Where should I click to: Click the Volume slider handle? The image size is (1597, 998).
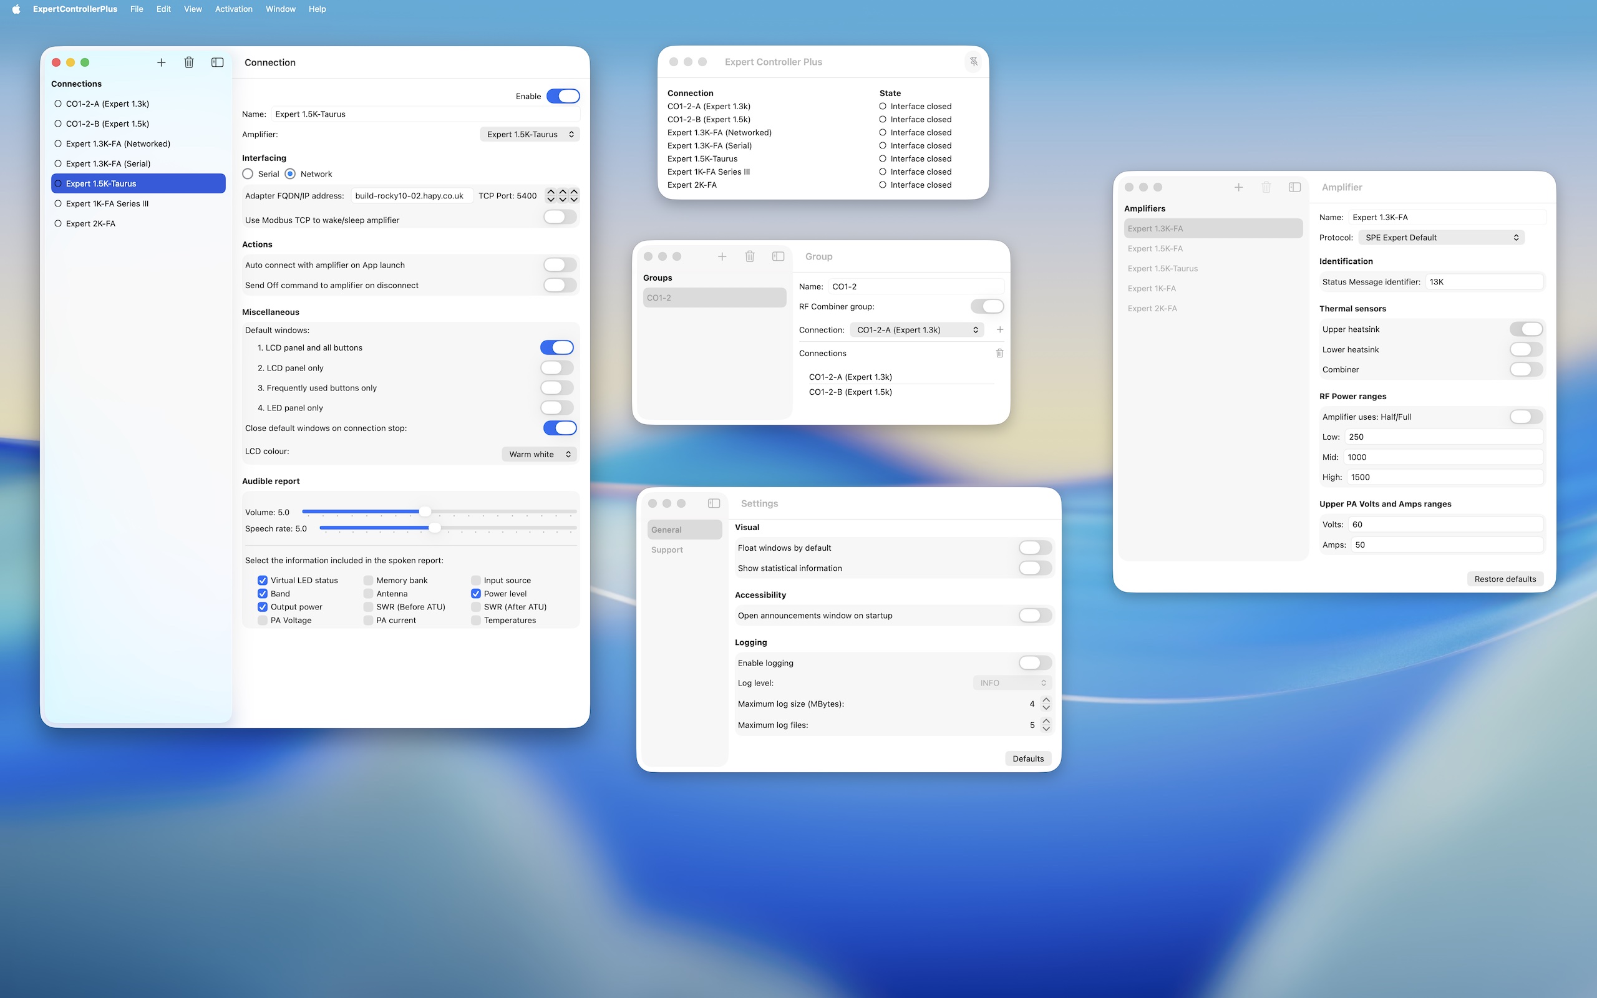(425, 512)
